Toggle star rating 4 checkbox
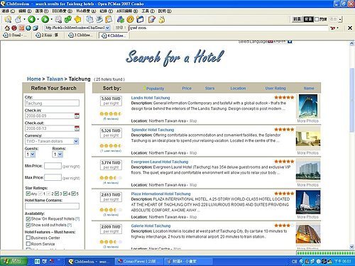The width and height of the screenshot is (355, 266). pos(65,194)
